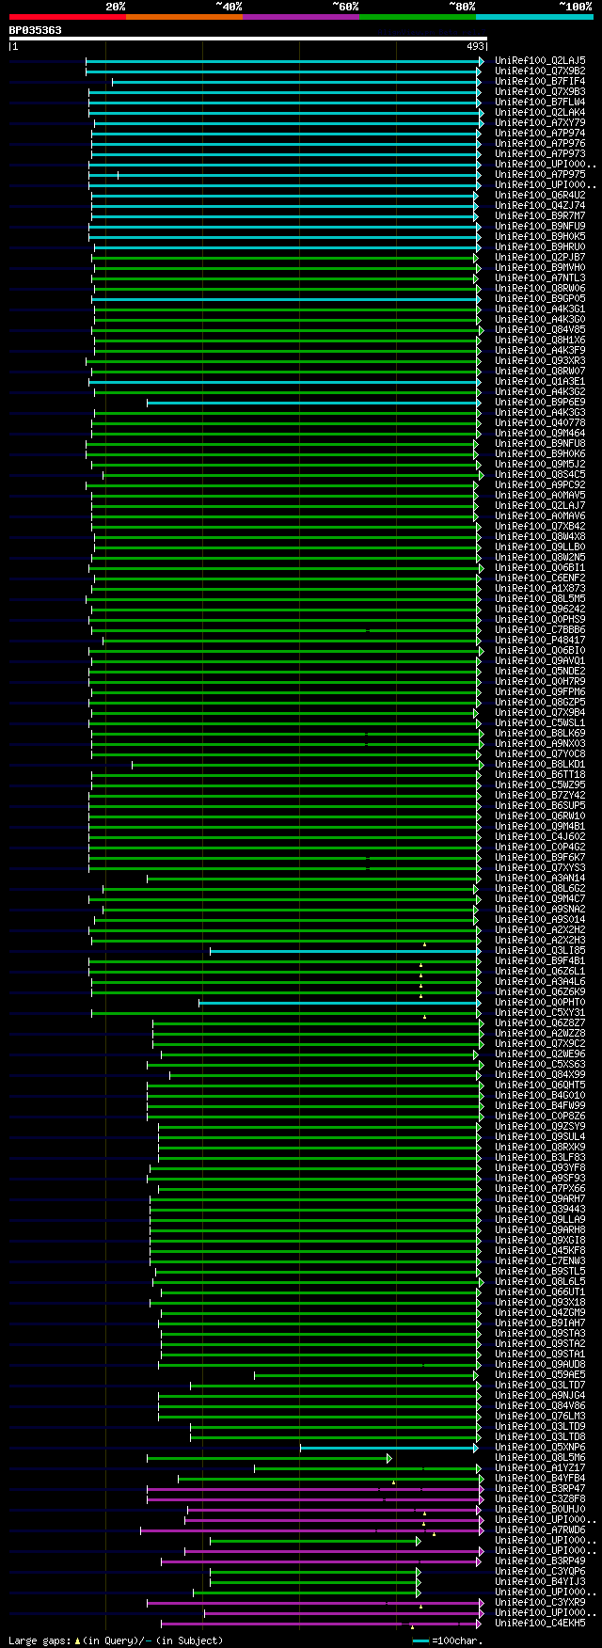Click the green alignment bar of UniRef100_Q59AE5

367,1374
